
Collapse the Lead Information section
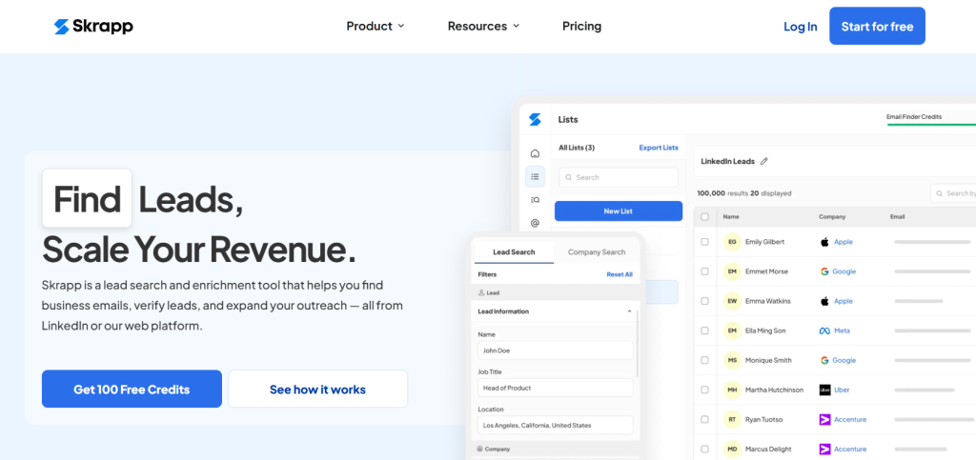[x=629, y=311]
